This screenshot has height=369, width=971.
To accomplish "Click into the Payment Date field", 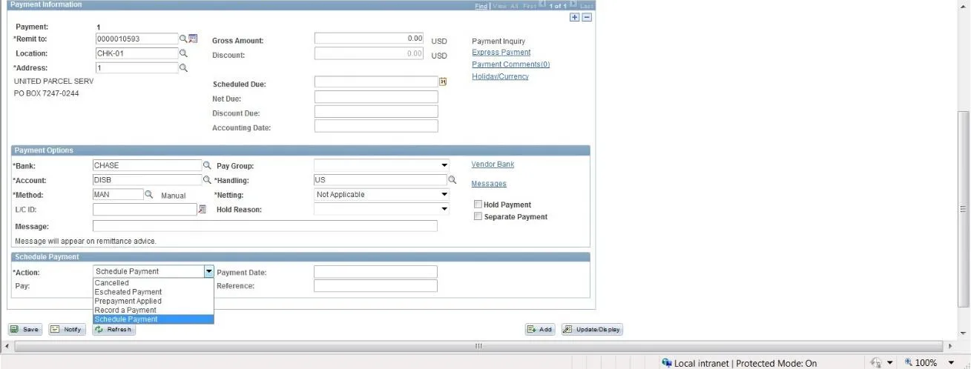I will (376, 272).
